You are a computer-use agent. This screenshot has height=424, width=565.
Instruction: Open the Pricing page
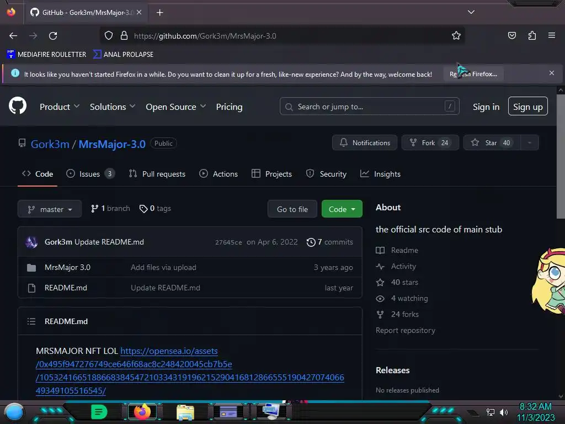tap(229, 107)
